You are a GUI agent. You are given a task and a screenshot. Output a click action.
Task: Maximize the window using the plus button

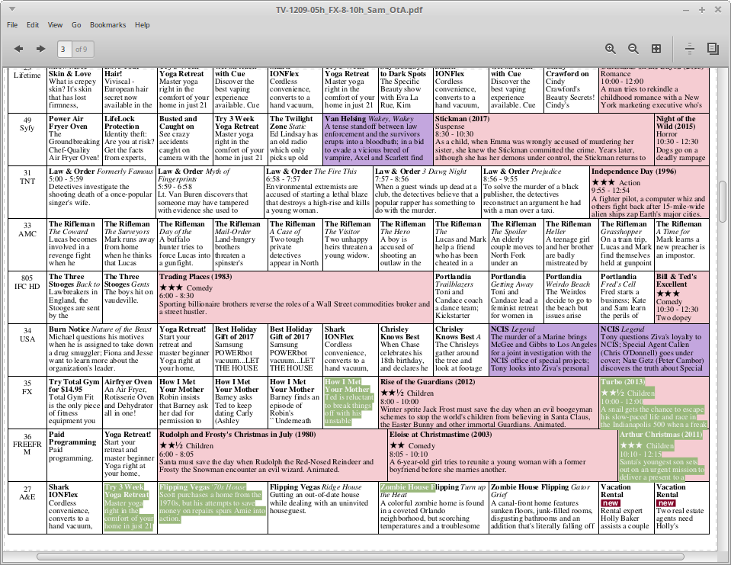tap(701, 10)
